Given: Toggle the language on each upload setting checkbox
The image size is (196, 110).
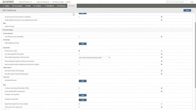Looking at the screenshot, I should [x=79, y=61].
